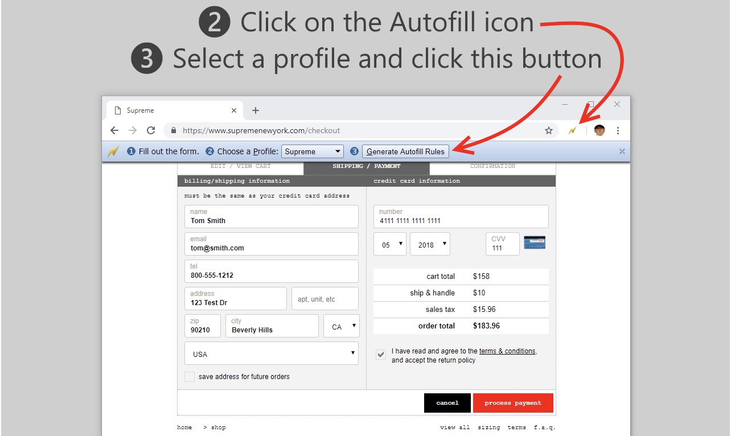The image size is (731, 436).
Task: Click the cancel button
Action: (x=447, y=403)
